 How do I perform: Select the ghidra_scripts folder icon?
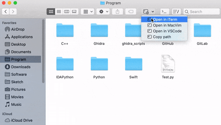tap(133, 30)
